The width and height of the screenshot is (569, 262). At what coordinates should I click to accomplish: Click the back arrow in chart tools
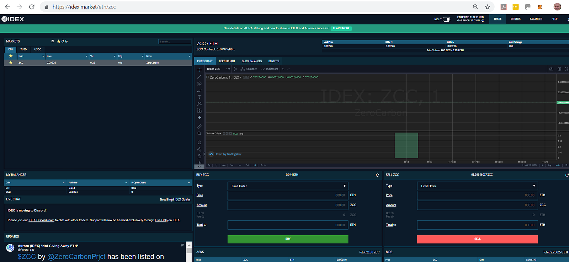199,117
